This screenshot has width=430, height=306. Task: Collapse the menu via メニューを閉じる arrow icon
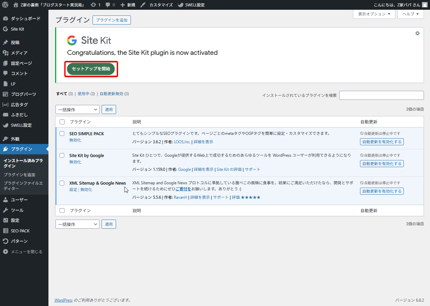click(x=5, y=252)
